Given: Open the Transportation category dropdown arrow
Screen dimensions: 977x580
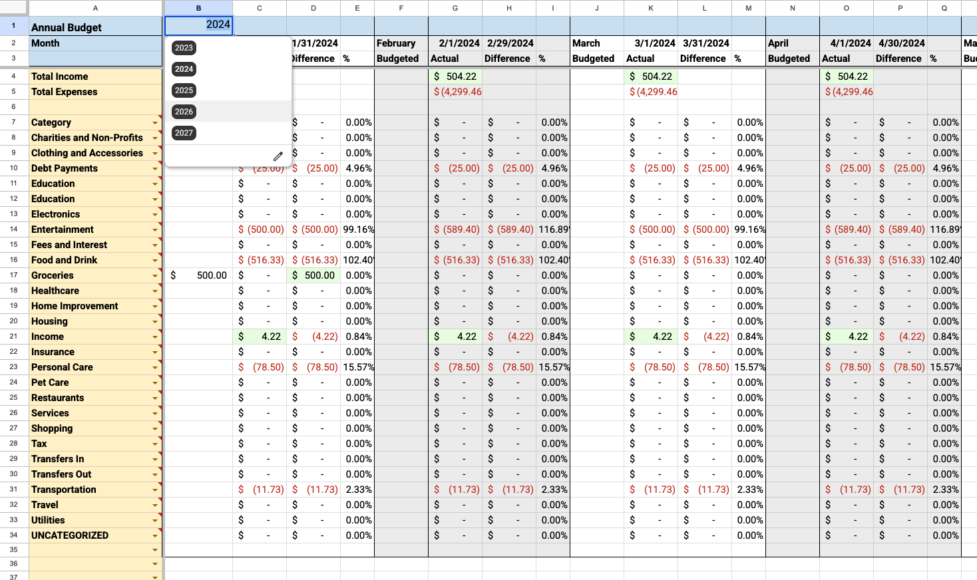Looking at the screenshot, I should pyautogui.click(x=154, y=490).
